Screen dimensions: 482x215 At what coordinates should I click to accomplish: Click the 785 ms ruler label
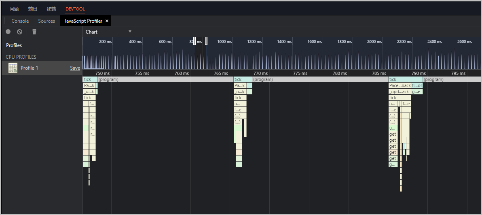pos(379,73)
